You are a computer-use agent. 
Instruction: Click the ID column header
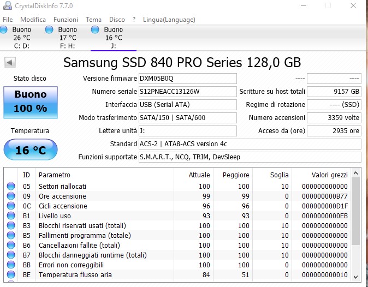pyautogui.click(x=27, y=175)
